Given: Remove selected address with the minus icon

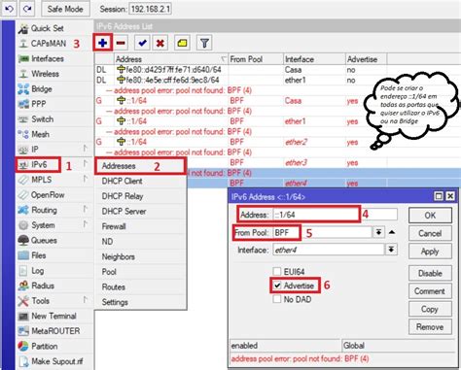Looking at the screenshot, I should [121, 43].
